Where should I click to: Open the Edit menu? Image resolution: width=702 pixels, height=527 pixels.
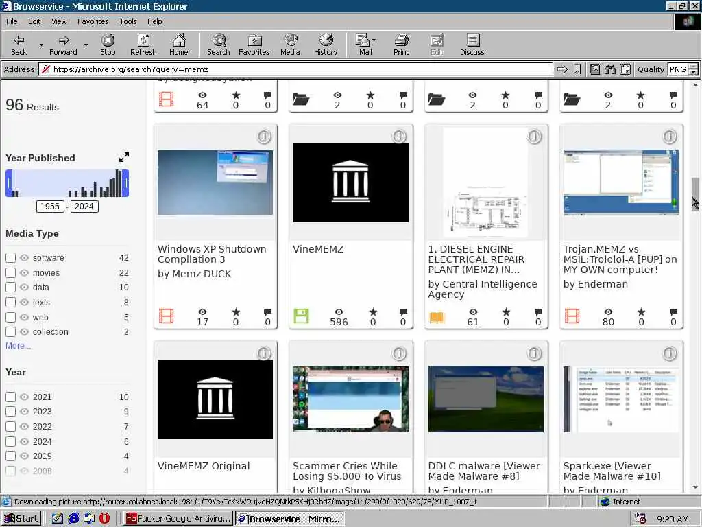point(34,21)
